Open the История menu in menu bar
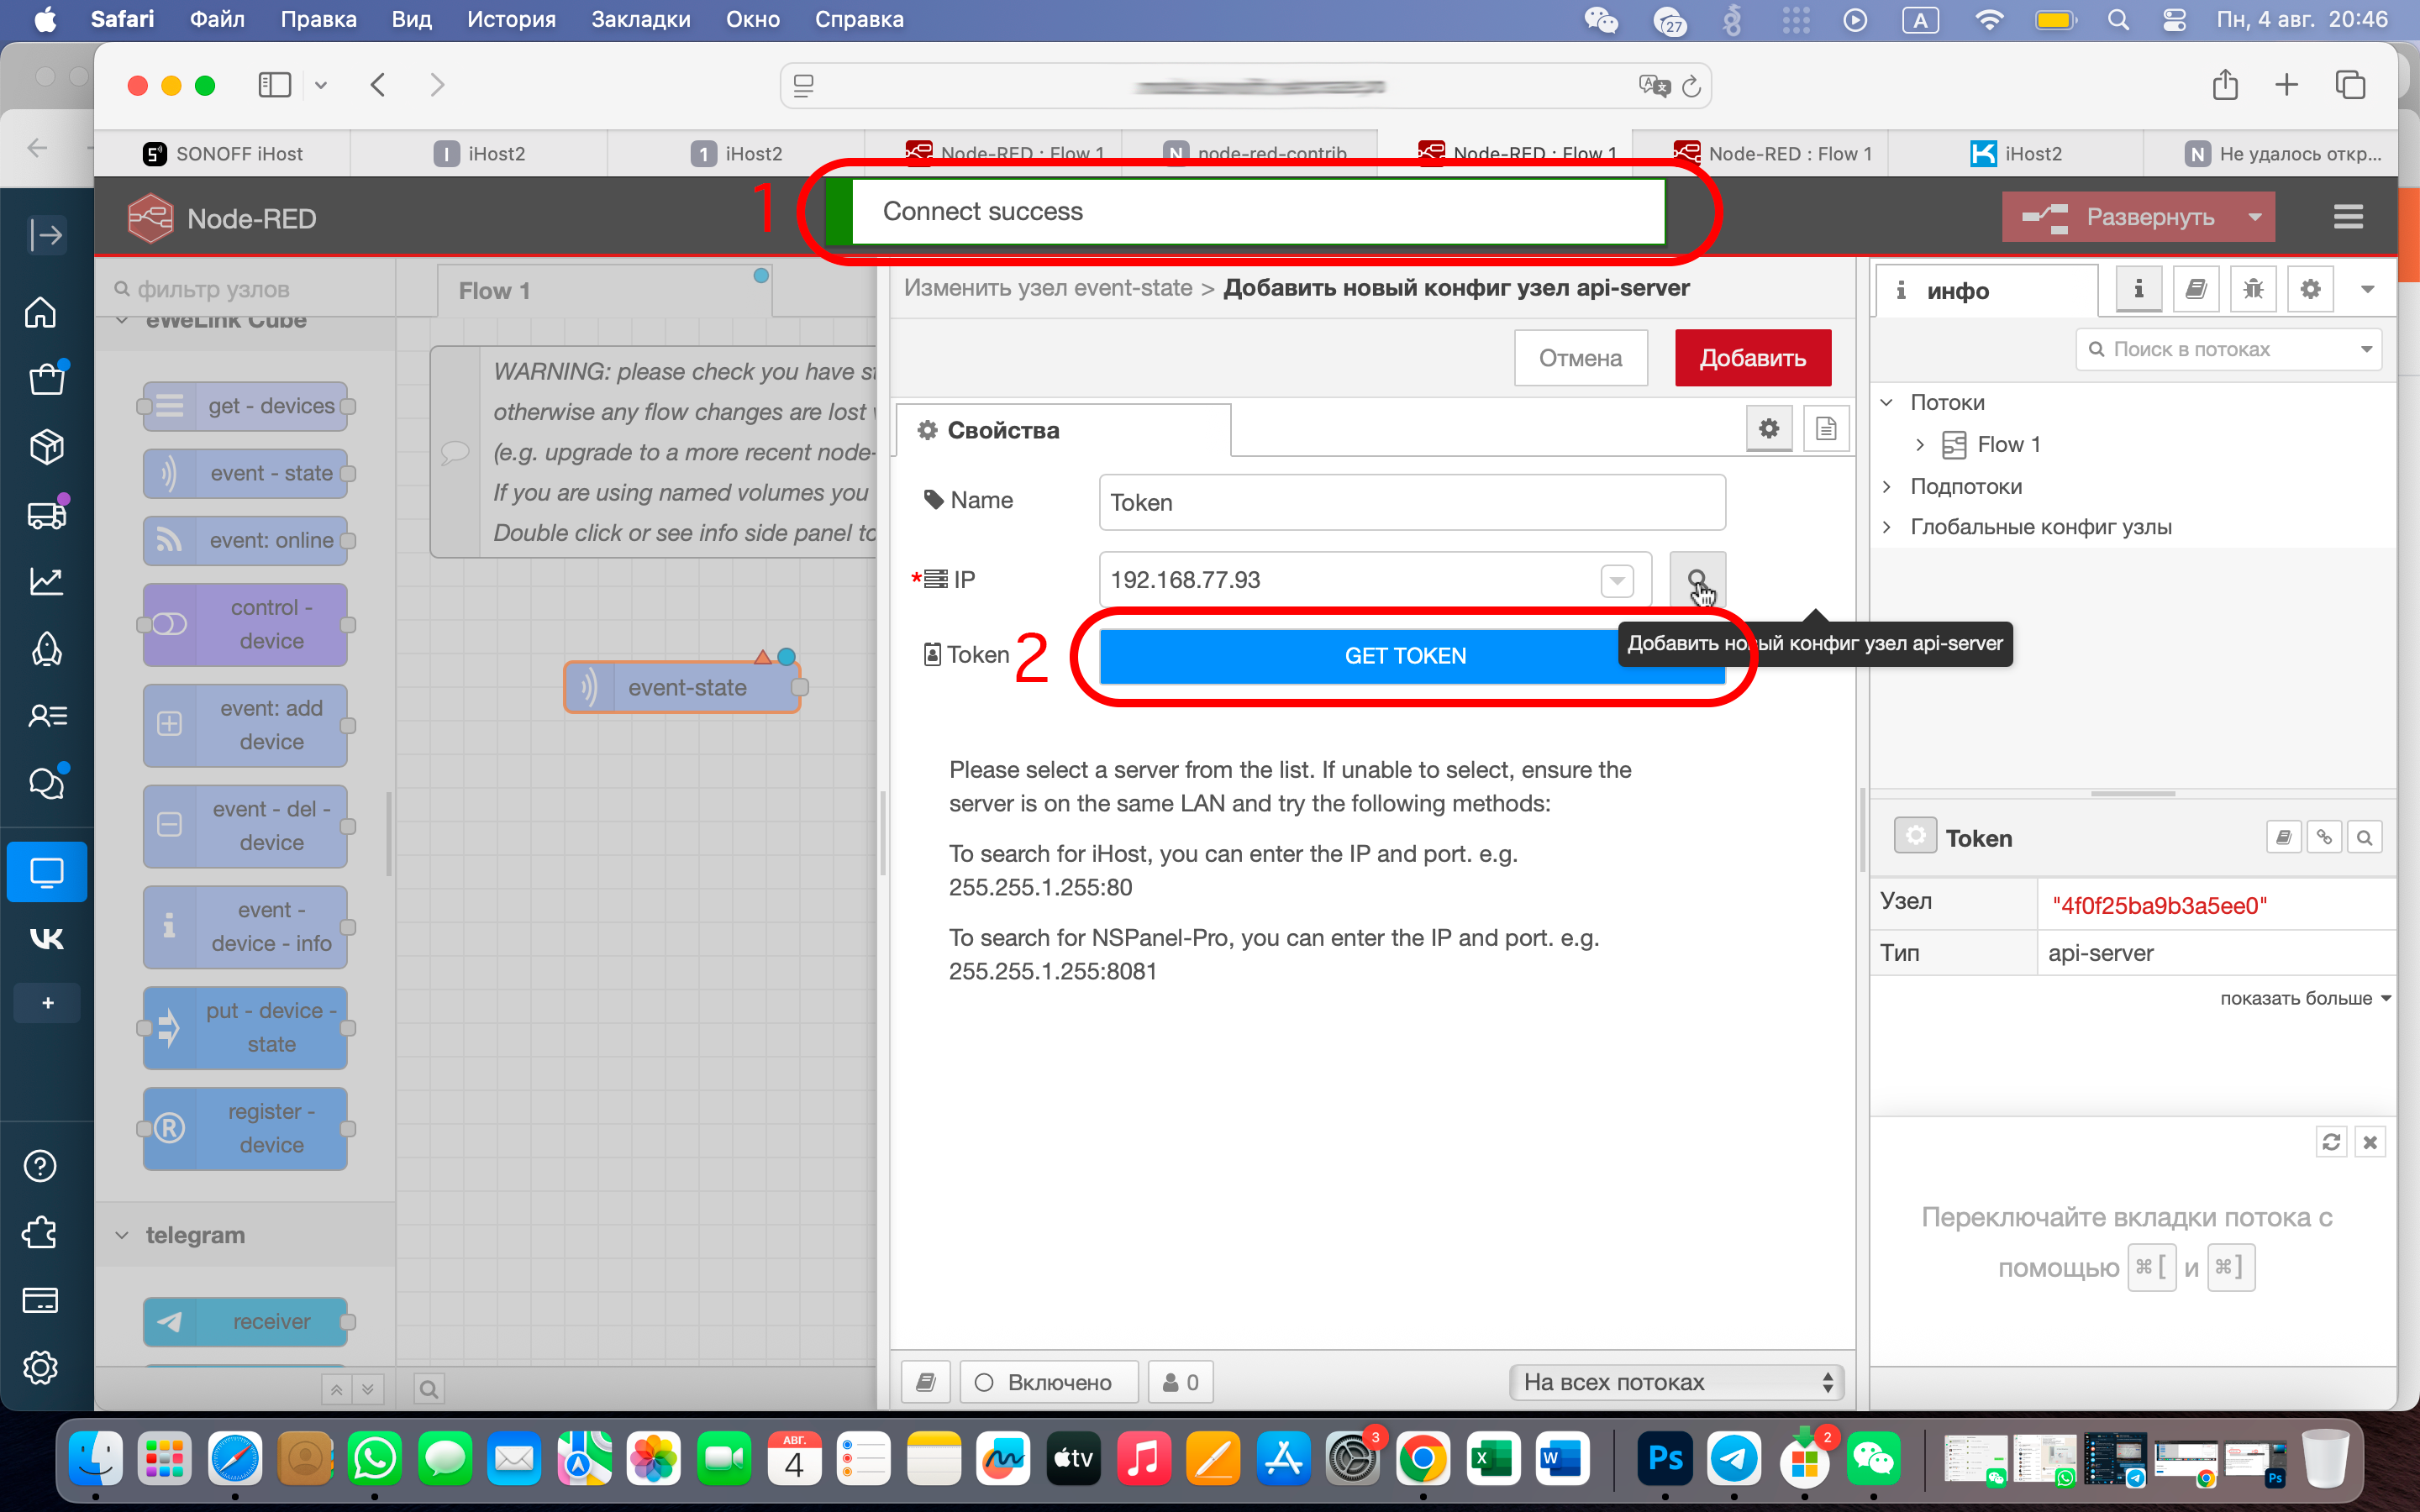This screenshot has width=2420, height=1512. coord(511,19)
